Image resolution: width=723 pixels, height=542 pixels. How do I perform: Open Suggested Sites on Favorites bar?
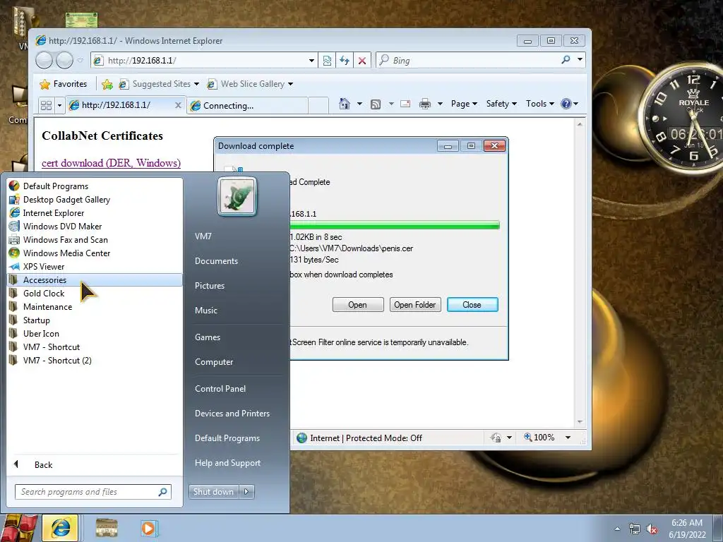(159, 84)
